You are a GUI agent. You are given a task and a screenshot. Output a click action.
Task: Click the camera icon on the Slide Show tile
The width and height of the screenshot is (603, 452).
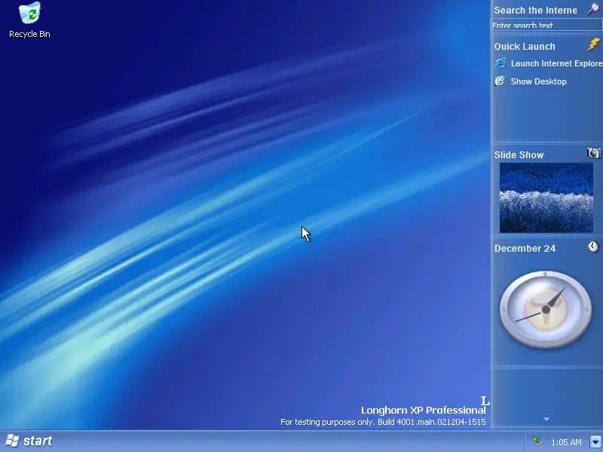click(593, 153)
